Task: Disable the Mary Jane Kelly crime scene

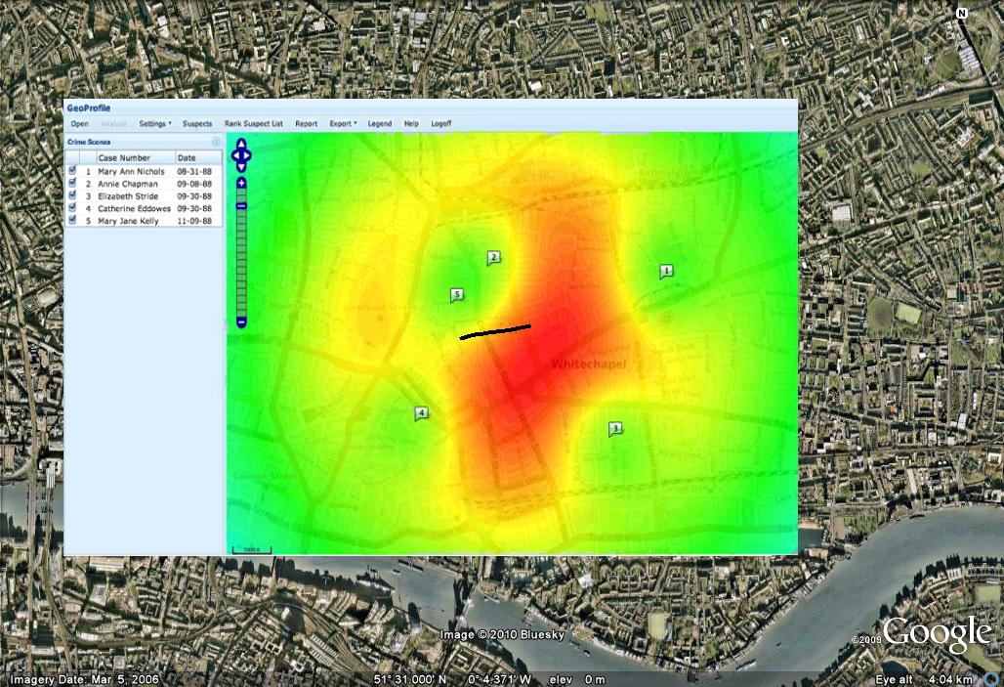Action: click(x=72, y=221)
